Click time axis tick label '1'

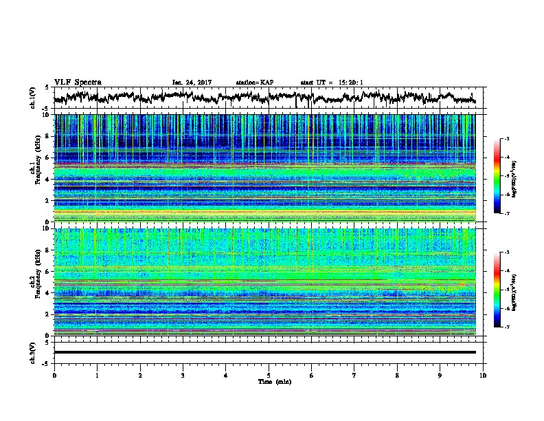(x=97, y=376)
